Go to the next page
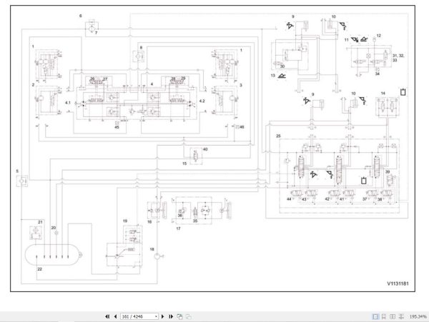Viewport: 429px width, 322px height. [163, 316]
